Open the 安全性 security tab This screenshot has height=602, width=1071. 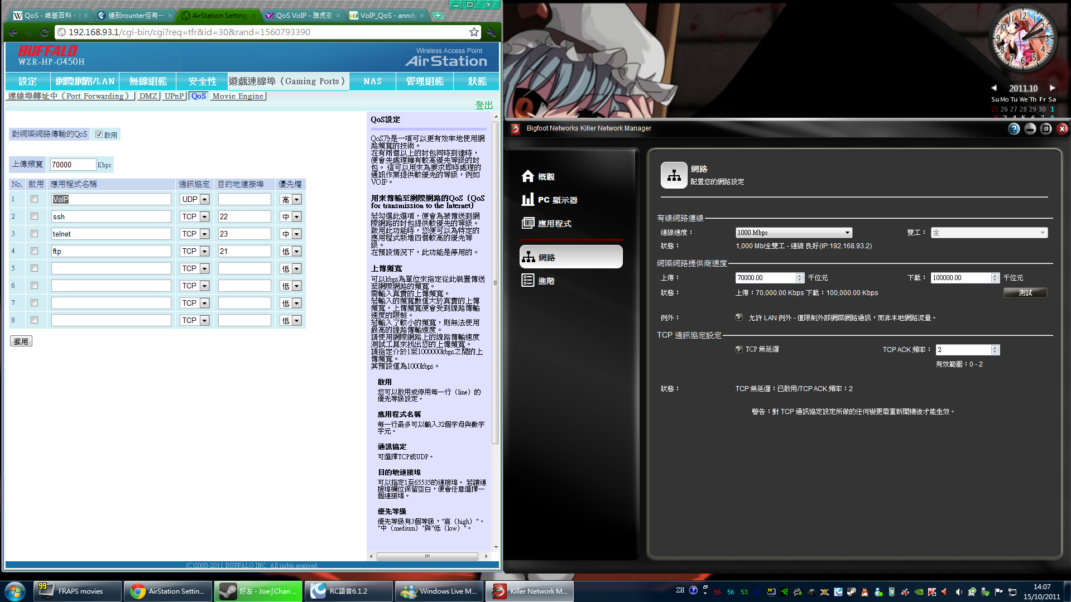coord(202,81)
